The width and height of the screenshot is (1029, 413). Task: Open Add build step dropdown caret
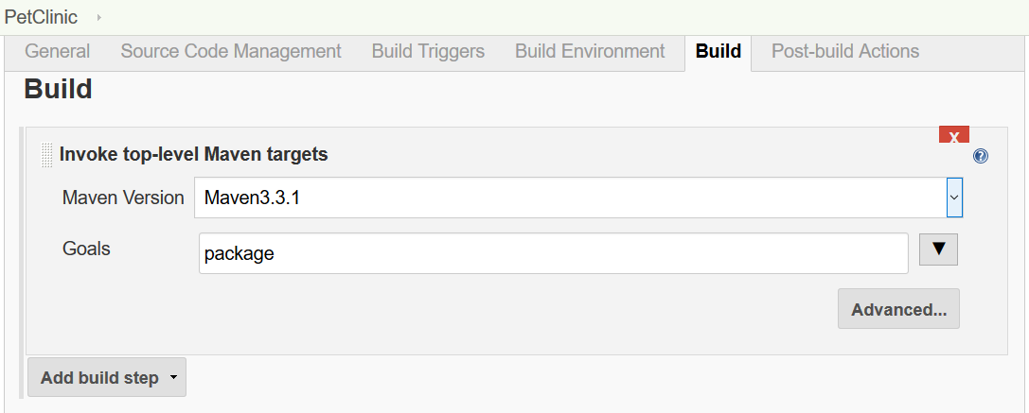(x=173, y=378)
